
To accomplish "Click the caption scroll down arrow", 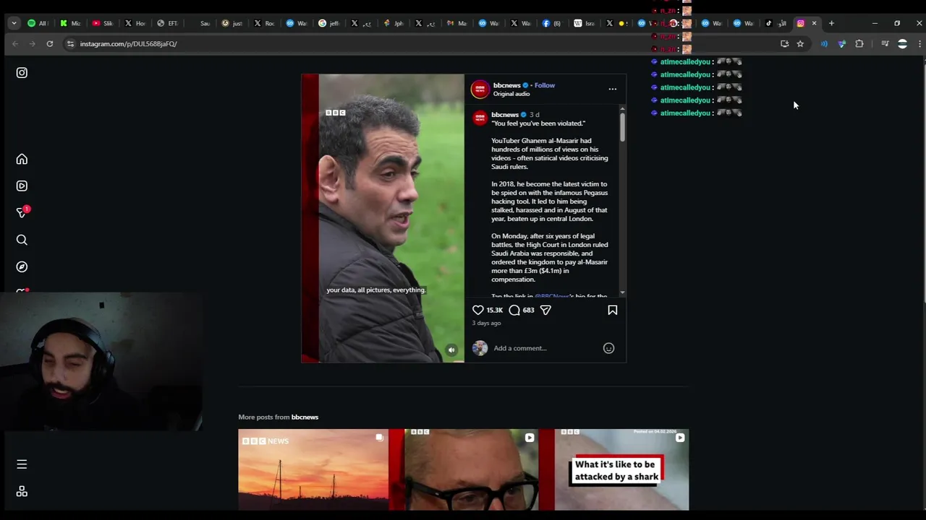I will 622,292.
